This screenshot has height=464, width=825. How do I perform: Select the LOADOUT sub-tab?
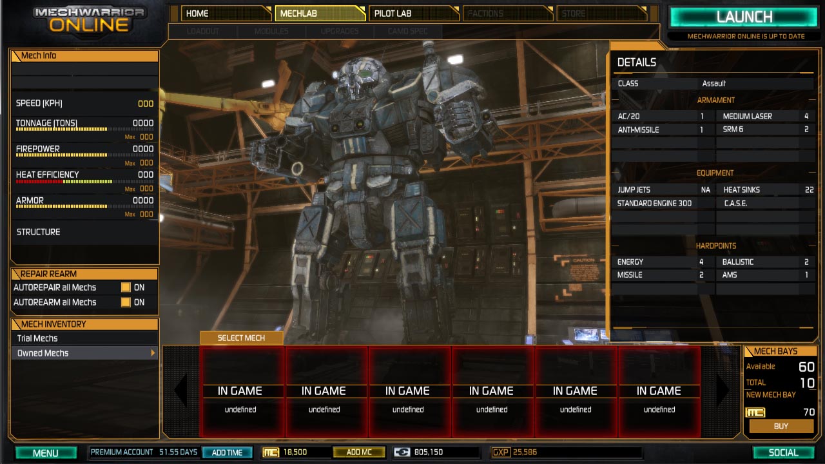pos(203,31)
